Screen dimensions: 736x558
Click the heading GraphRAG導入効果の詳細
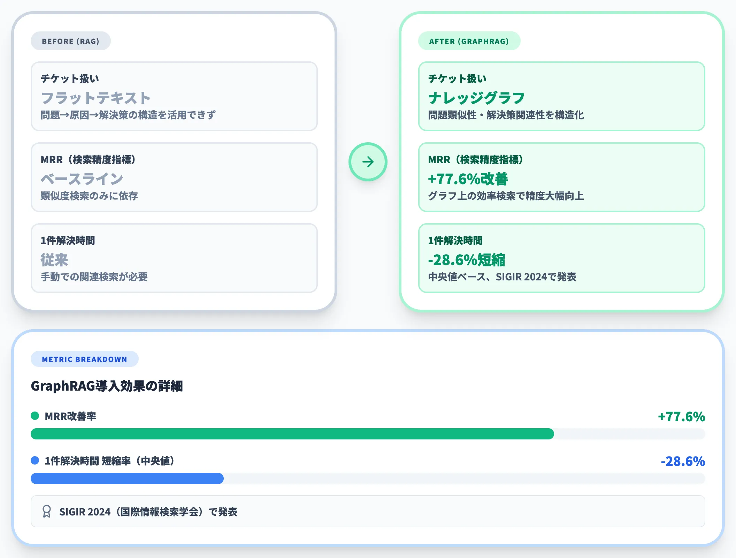[107, 386]
